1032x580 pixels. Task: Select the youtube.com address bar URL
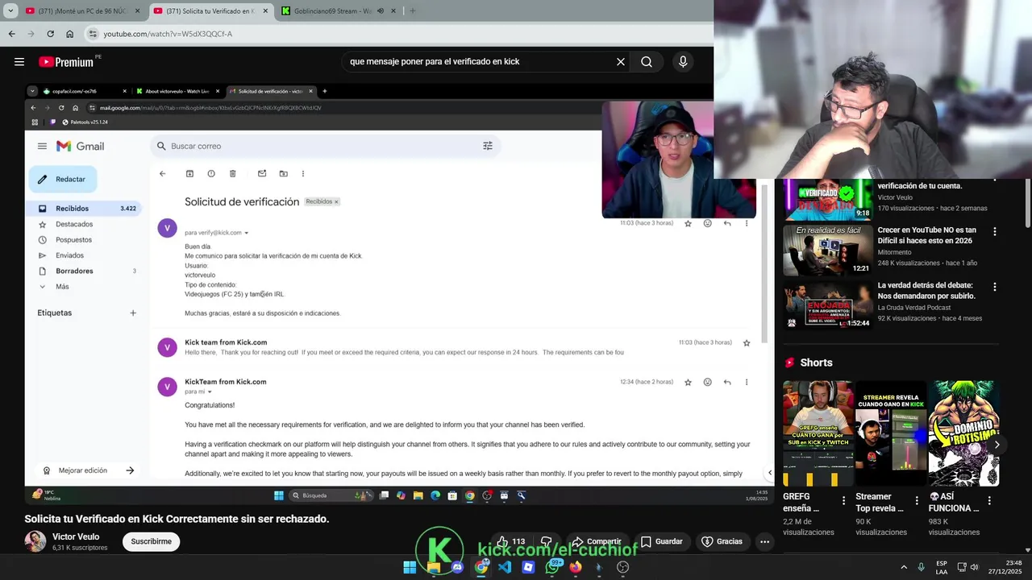(168, 34)
